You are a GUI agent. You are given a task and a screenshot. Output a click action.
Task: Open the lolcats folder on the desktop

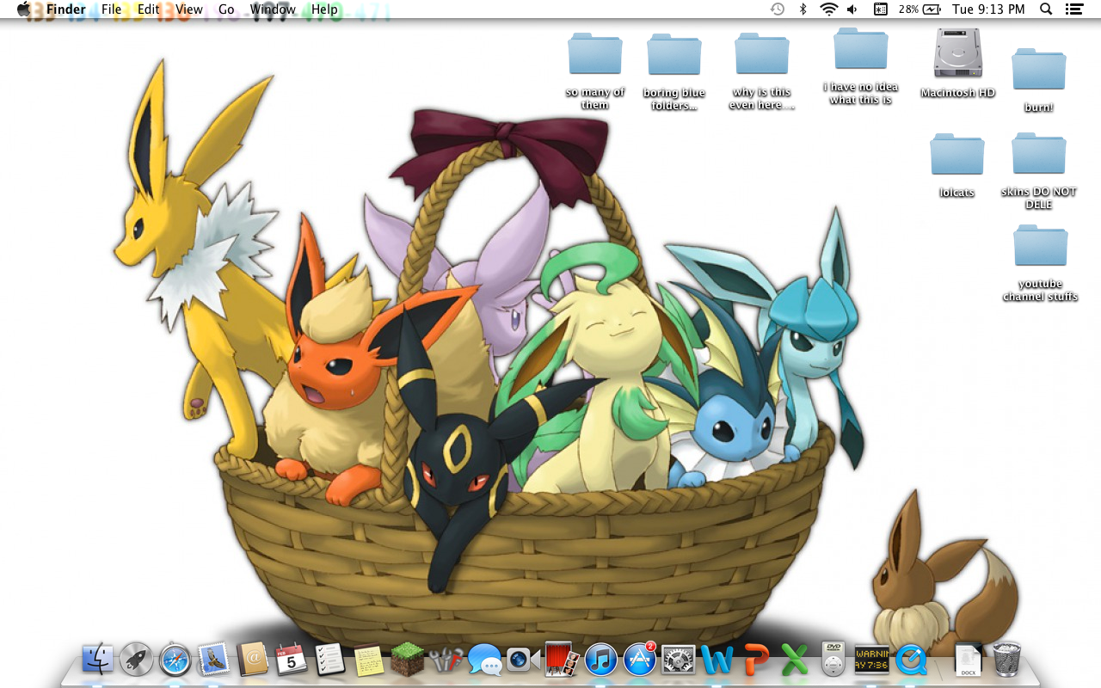click(956, 155)
